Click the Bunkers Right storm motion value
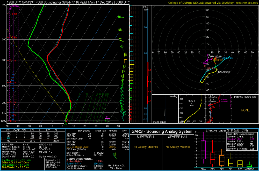 tap(100, 161)
